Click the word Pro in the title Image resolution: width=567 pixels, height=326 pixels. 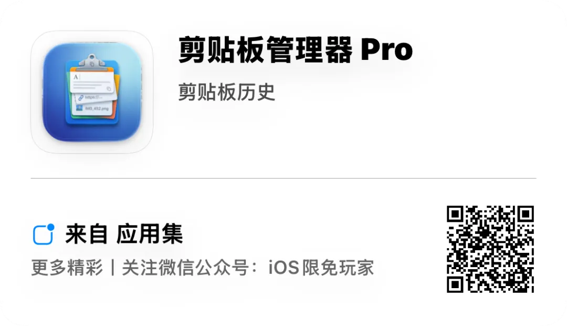coord(387,50)
